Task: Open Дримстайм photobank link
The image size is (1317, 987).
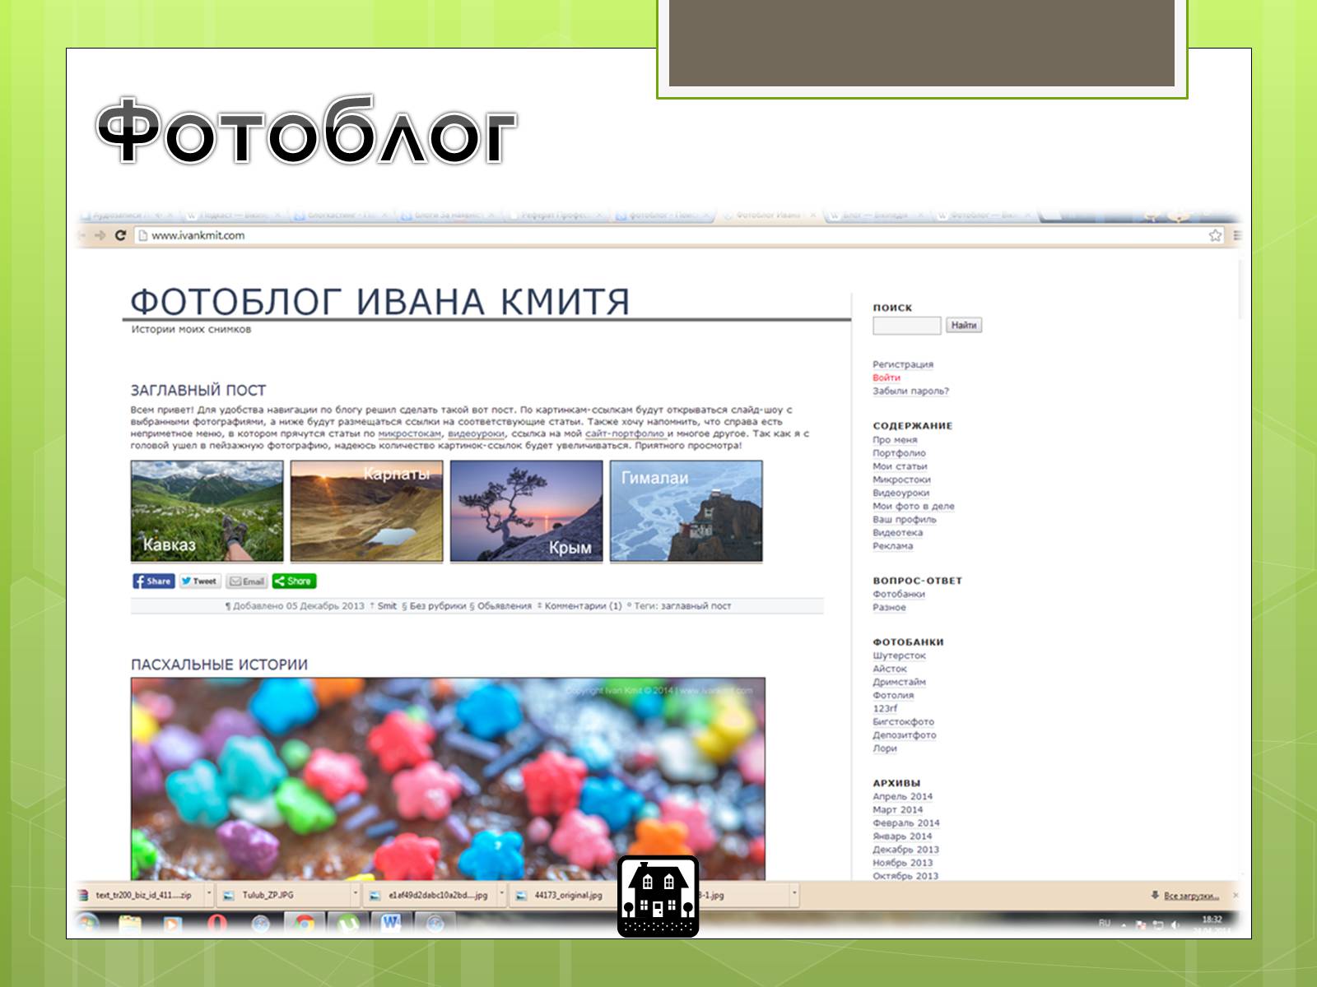Action: point(899,682)
